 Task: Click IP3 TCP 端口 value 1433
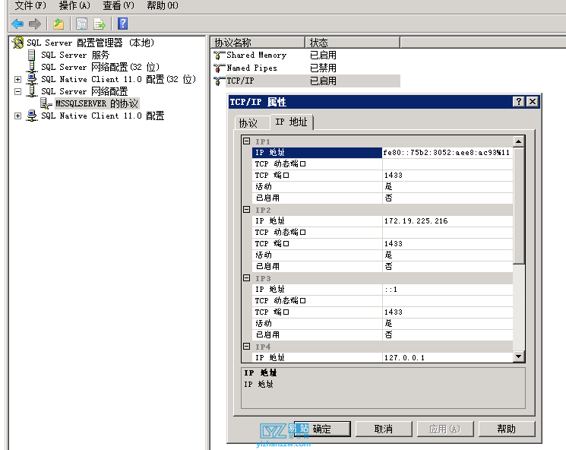pyautogui.click(x=447, y=312)
